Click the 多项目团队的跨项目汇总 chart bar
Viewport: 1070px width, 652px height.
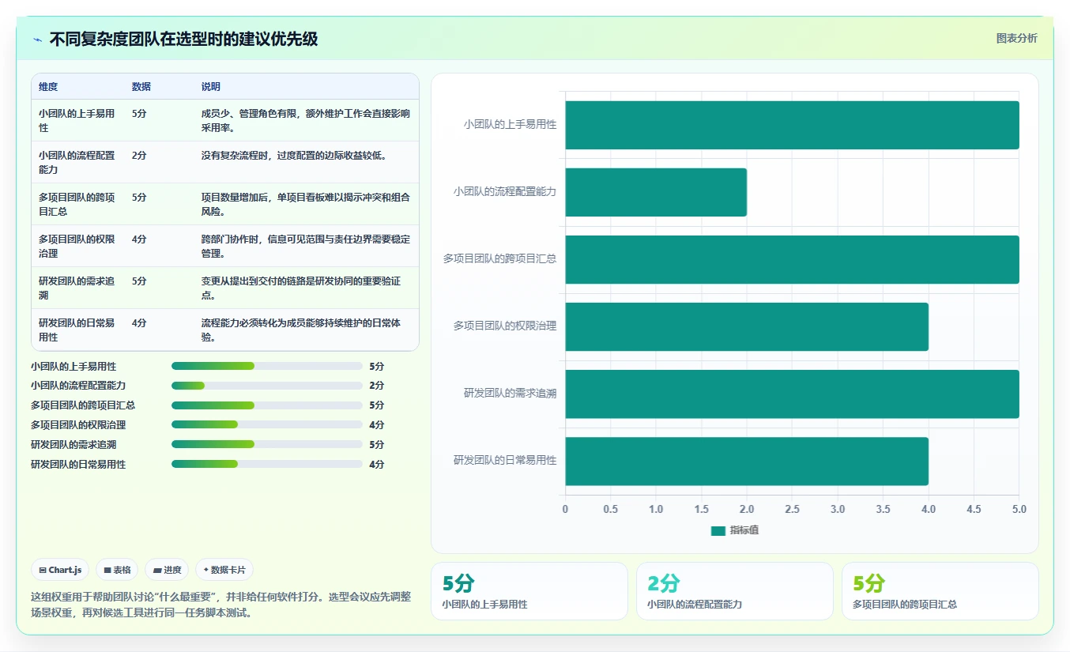point(792,259)
